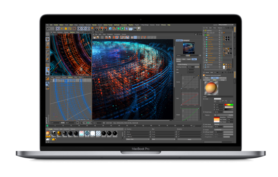Image resolution: width=278 pixels, height=177 pixels.
Task: Collapse the GEO group in Object Manager
Action: (x=204, y=35)
